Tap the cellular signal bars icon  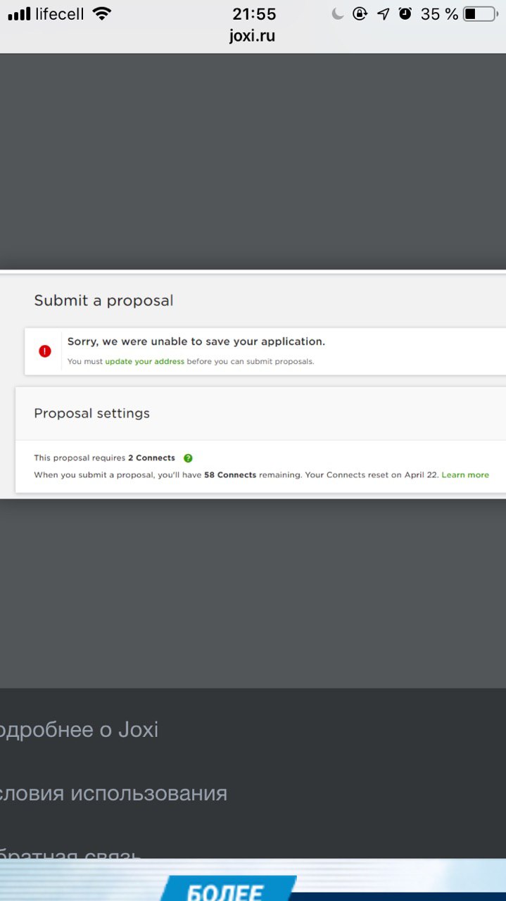point(19,13)
